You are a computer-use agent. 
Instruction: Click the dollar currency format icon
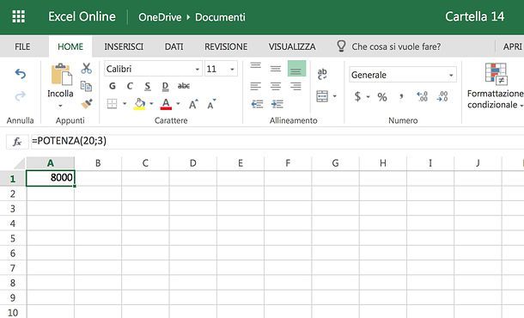pyautogui.click(x=357, y=96)
